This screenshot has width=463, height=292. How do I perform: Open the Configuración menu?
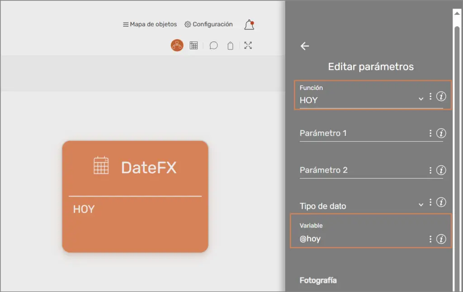click(x=208, y=24)
